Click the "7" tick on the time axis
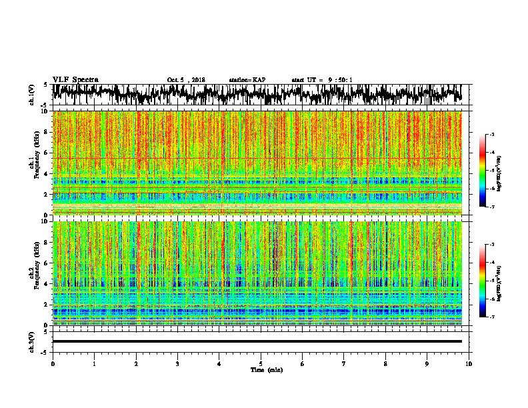Screen dimensions: 528x408 click(x=344, y=363)
